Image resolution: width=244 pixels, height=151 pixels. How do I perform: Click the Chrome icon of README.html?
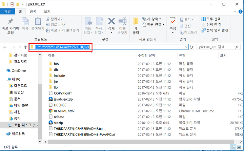[x=50, y=111]
